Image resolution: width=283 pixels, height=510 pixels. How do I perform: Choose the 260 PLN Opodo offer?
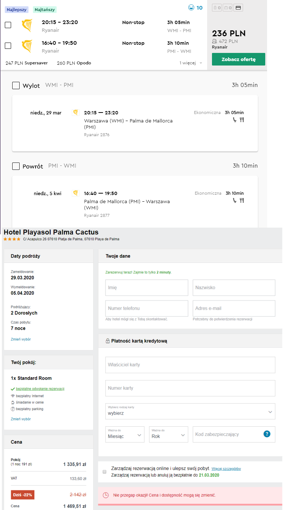(x=74, y=63)
